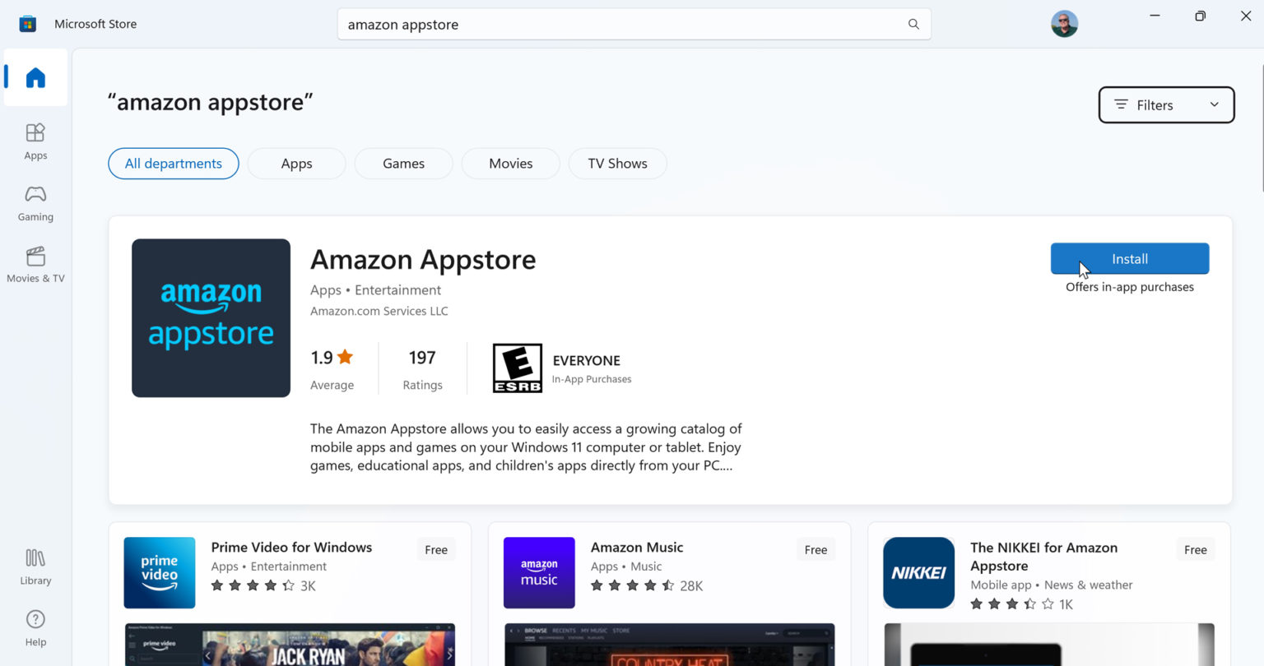Install the Amazon Appstore

[1129, 258]
